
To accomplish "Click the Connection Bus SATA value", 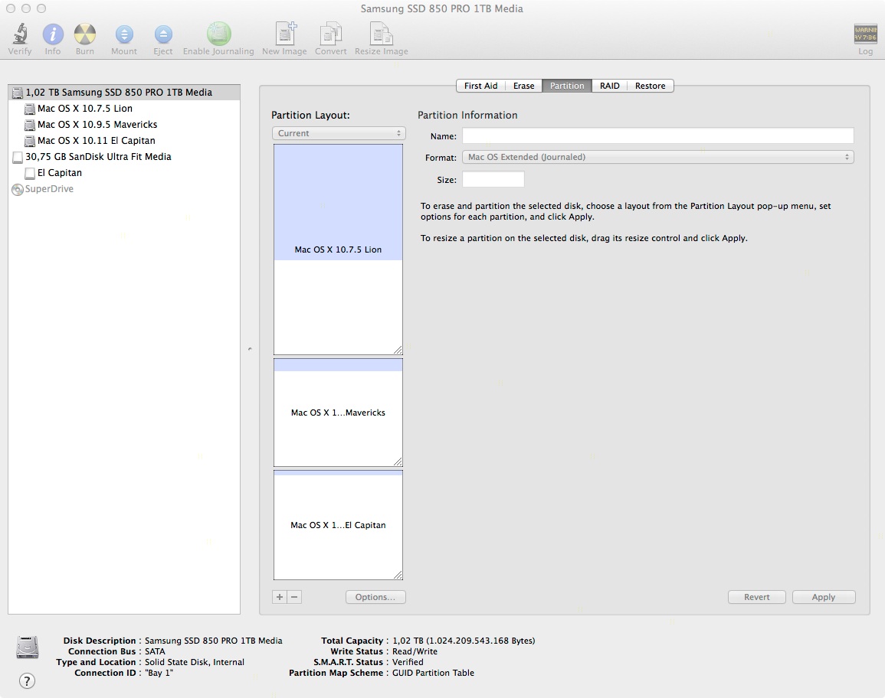I will (155, 651).
